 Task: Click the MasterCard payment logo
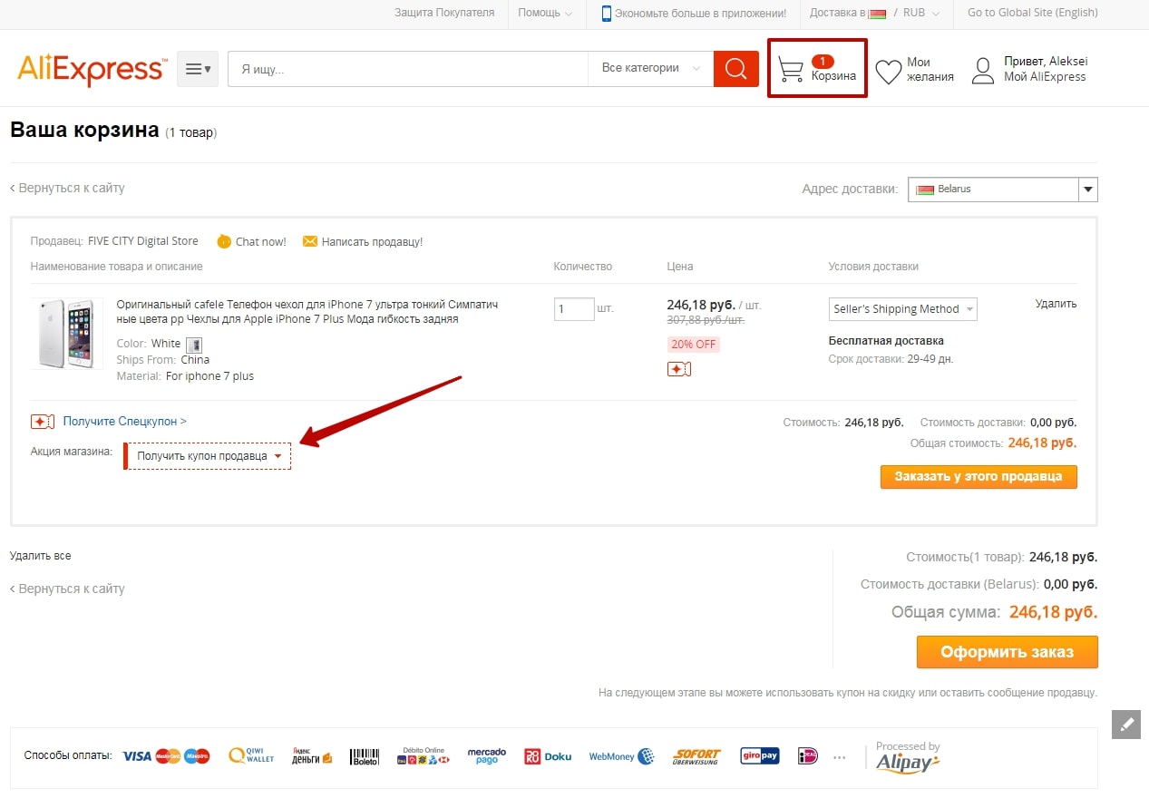(168, 756)
